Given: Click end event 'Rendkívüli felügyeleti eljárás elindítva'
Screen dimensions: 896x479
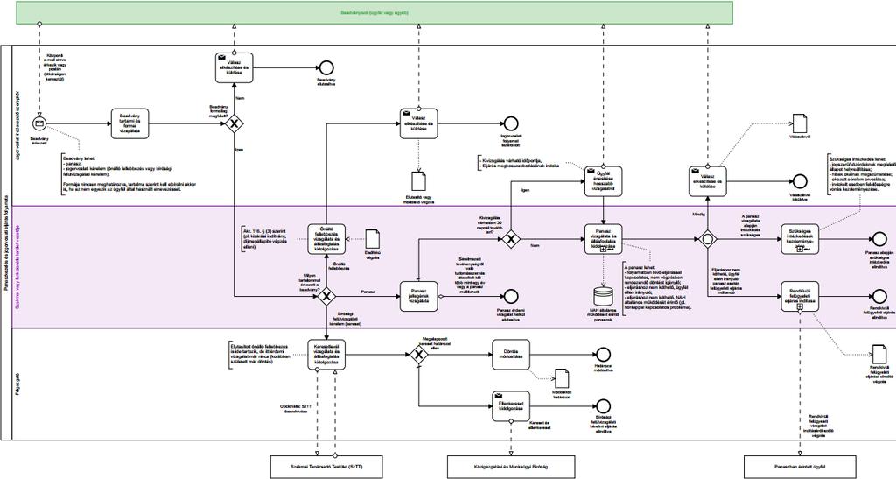Looking at the screenshot, I should tap(880, 296).
